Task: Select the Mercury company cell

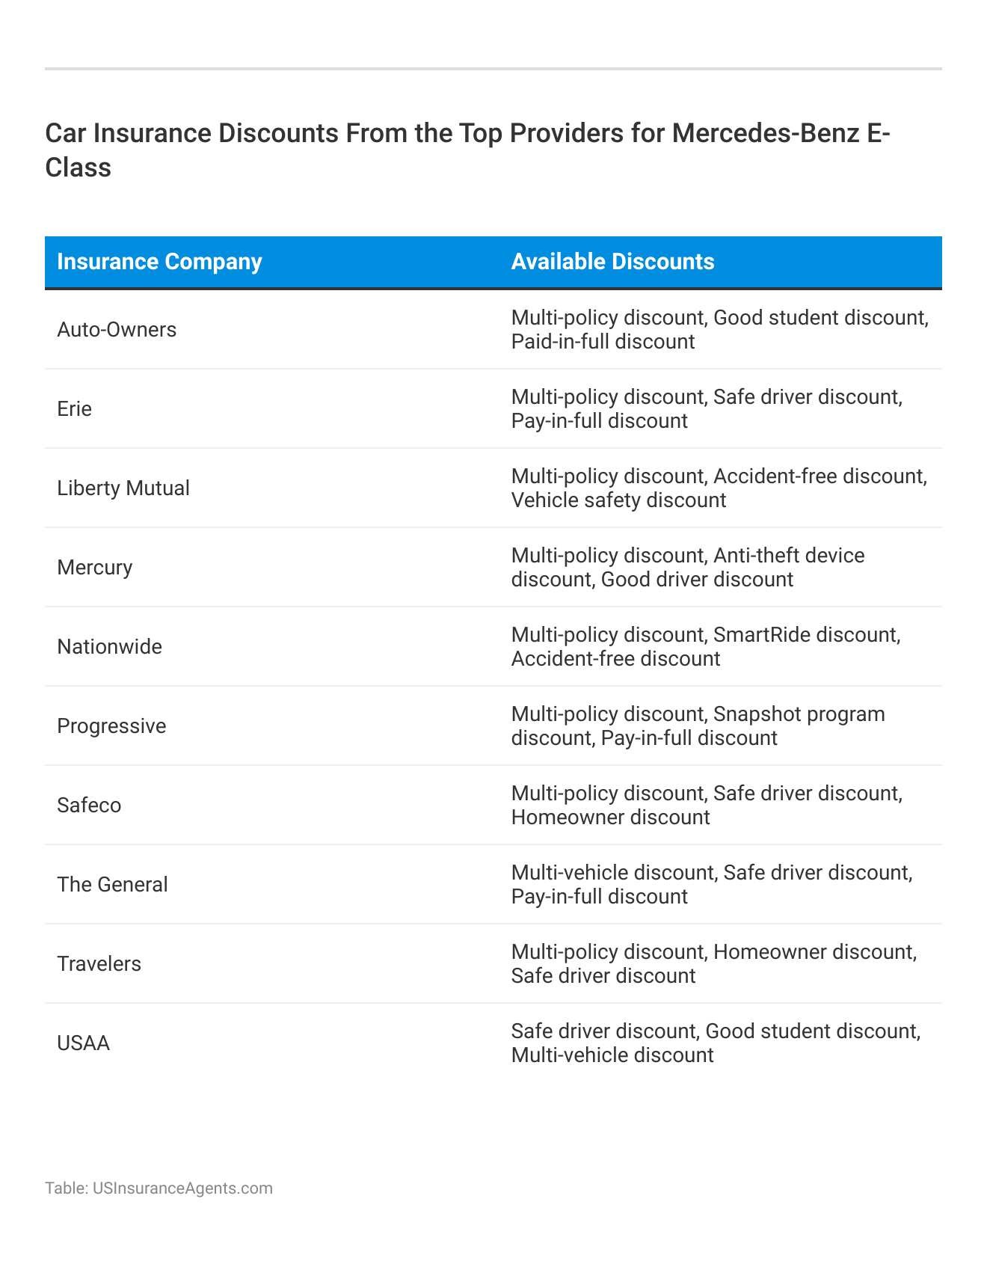Action: [95, 568]
